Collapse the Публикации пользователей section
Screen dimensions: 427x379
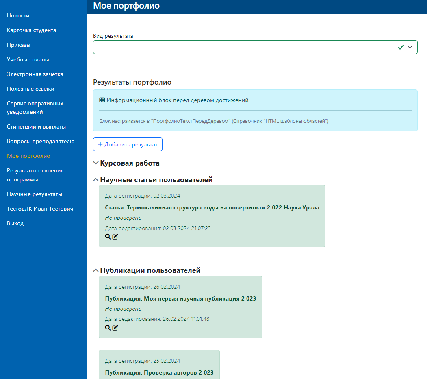coord(96,270)
